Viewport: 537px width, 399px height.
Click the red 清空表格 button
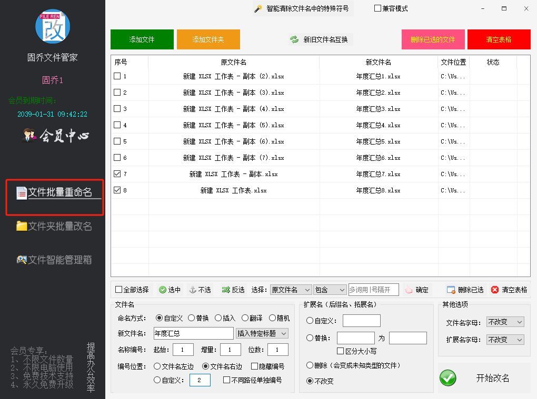click(499, 39)
